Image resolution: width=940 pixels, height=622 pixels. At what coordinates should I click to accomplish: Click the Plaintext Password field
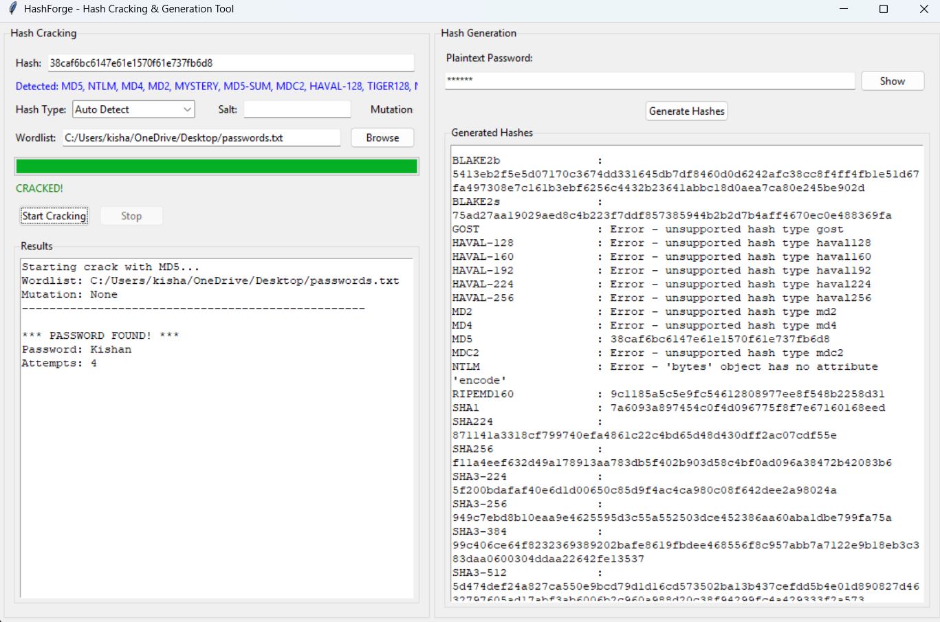coord(650,80)
